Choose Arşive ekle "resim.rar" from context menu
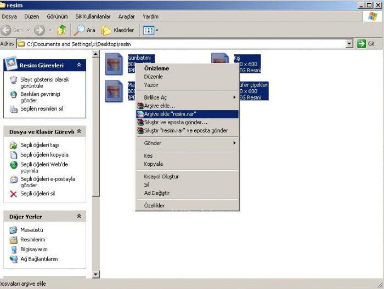384x289 pixels. pyautogui.click(x=170, y=114)
